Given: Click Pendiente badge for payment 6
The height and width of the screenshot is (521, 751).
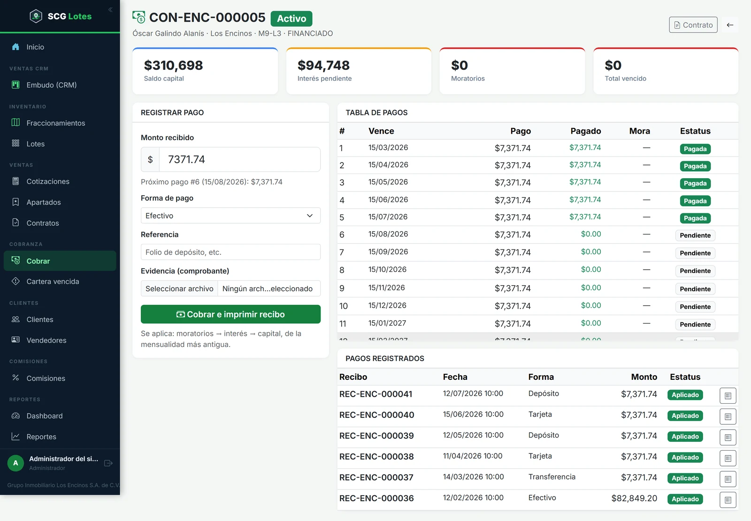Looking at the screenshot, I should [x=695, y=235].
